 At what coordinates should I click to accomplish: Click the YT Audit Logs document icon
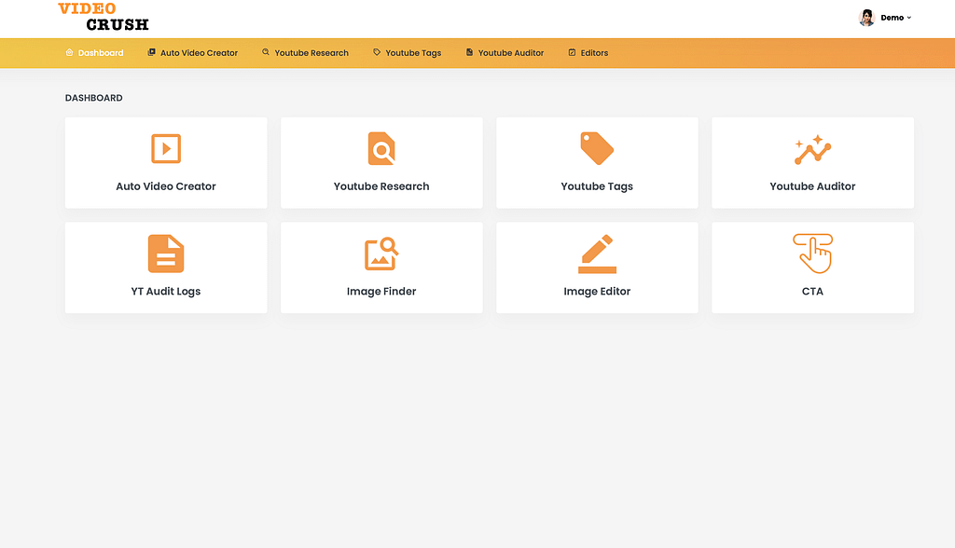click(166, 253)
